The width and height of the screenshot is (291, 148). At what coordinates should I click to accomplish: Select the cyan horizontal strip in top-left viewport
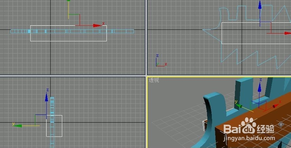[72, 31]
